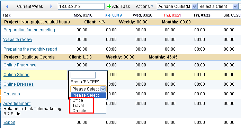Click Thursday hours for Advertisement
The width and height of the screenshot is (241, 128).
pos(170,104)
